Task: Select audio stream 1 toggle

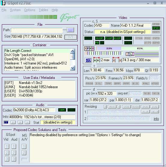Action: tap(6, 122)
